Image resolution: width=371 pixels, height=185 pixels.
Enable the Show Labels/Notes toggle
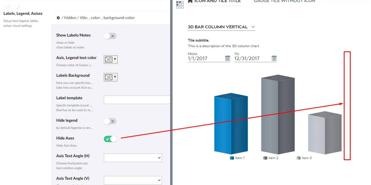pyautogui.click(x=110, y=36)
